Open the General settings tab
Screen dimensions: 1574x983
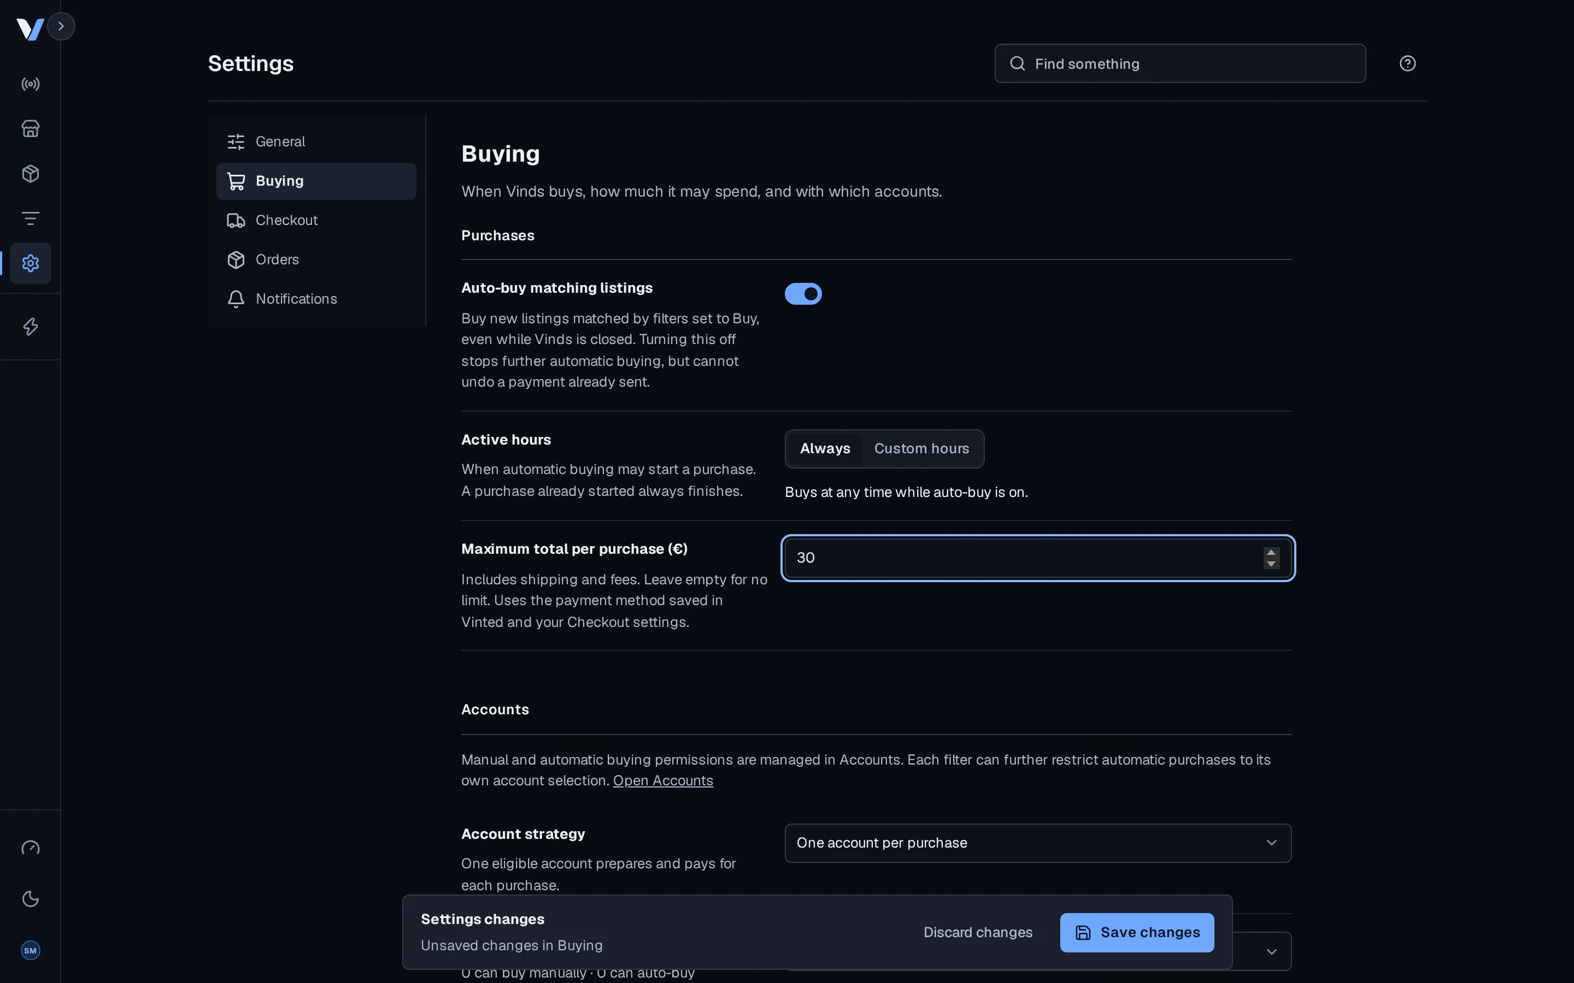316,142
